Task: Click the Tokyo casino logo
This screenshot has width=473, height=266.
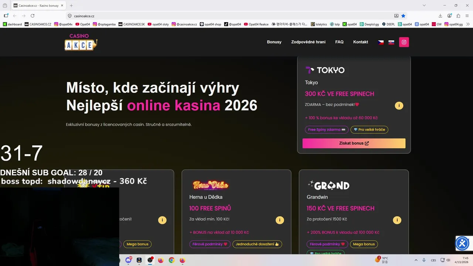Action: [x=325, y=70]
